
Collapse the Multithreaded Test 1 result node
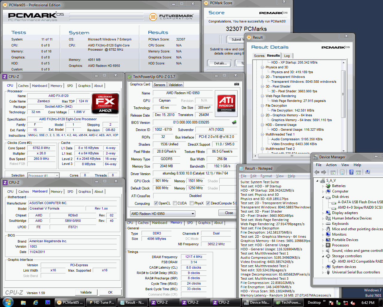coord(262,134)
